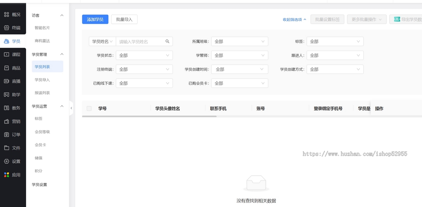This screenshot has width=422, height=207.
Task: Open the 概况 overview icon in sidebar
Action: [x=6, y=14]
